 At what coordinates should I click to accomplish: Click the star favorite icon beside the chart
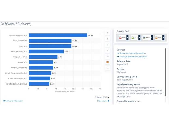107,33
